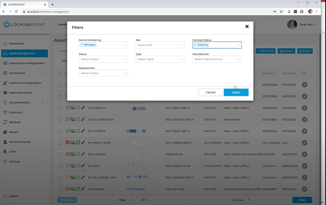The width and height of the screenshot is (326, 205).
Task: Click the Add Device button
Action: [x=266, y=51]
